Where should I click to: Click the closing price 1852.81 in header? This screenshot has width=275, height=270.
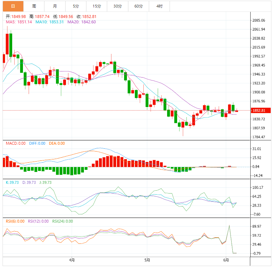pos(89,17)
